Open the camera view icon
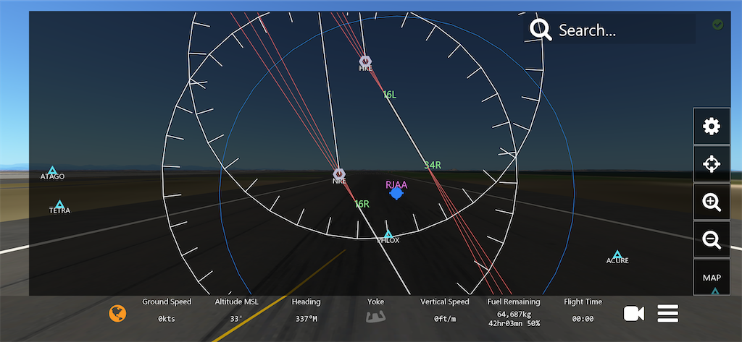The width and height of the screenshot is (742, 342). tap(633, 314)
